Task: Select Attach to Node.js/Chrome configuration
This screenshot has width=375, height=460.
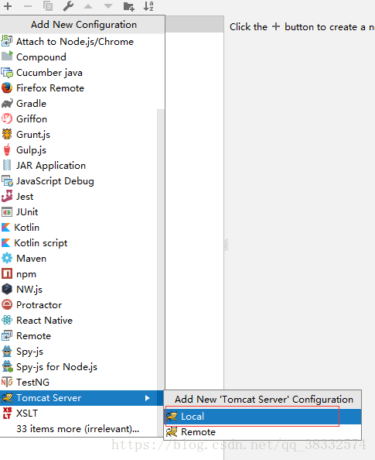Action: (x=82, y=42)
